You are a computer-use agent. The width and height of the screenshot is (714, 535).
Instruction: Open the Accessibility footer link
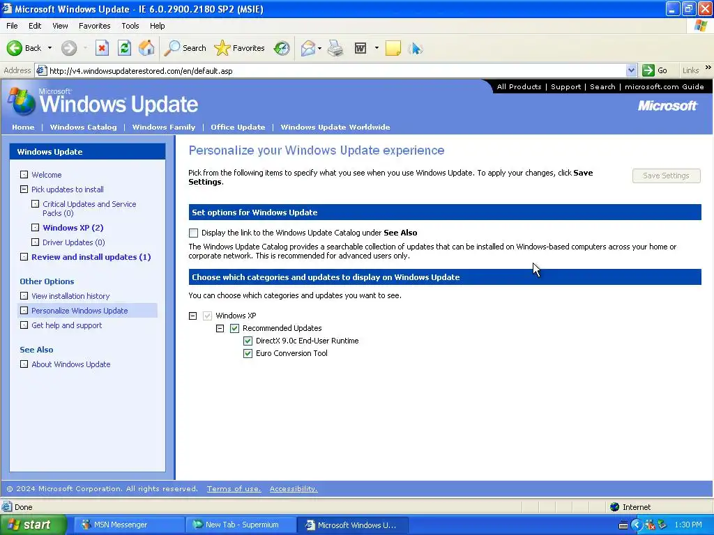(294, 488)
